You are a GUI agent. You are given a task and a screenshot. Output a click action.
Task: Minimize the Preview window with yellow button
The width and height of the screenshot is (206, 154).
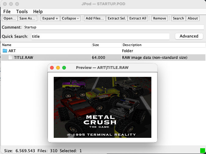click(x=58, y=68)
